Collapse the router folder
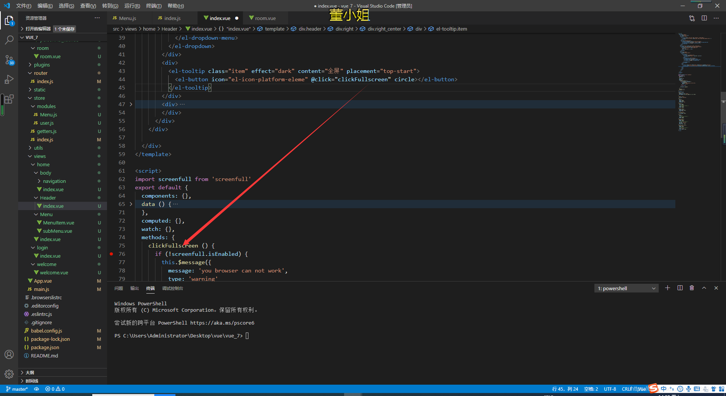This screenshot has height=396, width=726. 40,73
